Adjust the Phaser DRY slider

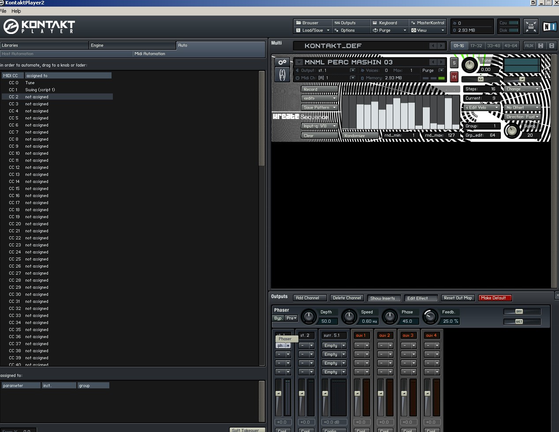point(522,312)
